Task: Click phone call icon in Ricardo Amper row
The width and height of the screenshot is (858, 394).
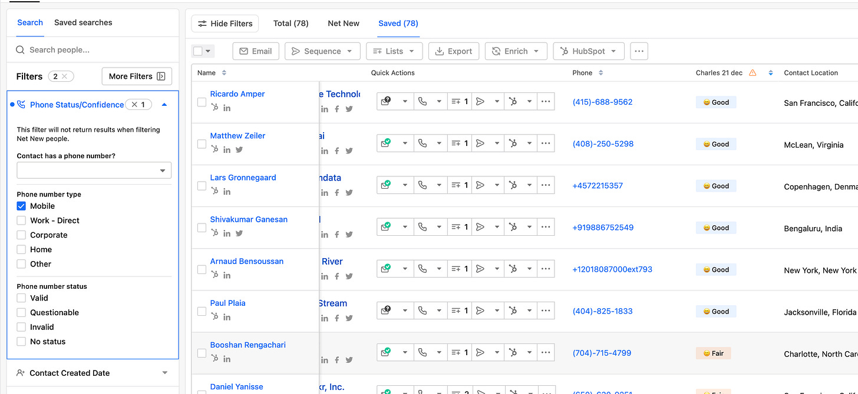Action: click(423, 102)
